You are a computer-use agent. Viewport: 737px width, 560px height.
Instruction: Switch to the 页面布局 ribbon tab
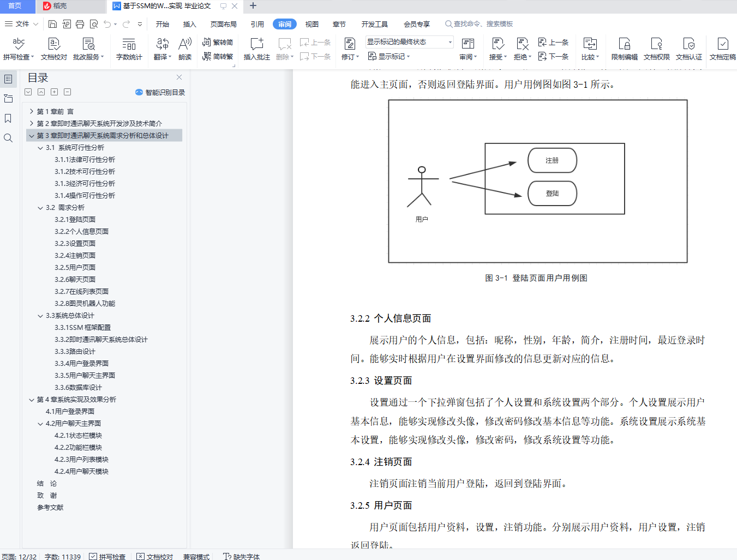(x=224, y=24)
